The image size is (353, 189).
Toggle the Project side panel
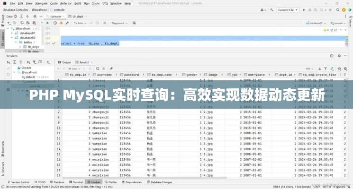tap(2, 20)
